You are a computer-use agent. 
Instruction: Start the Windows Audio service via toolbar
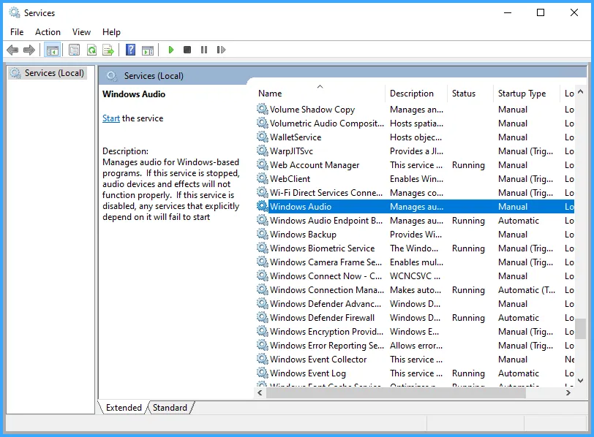tap(170, 50)
